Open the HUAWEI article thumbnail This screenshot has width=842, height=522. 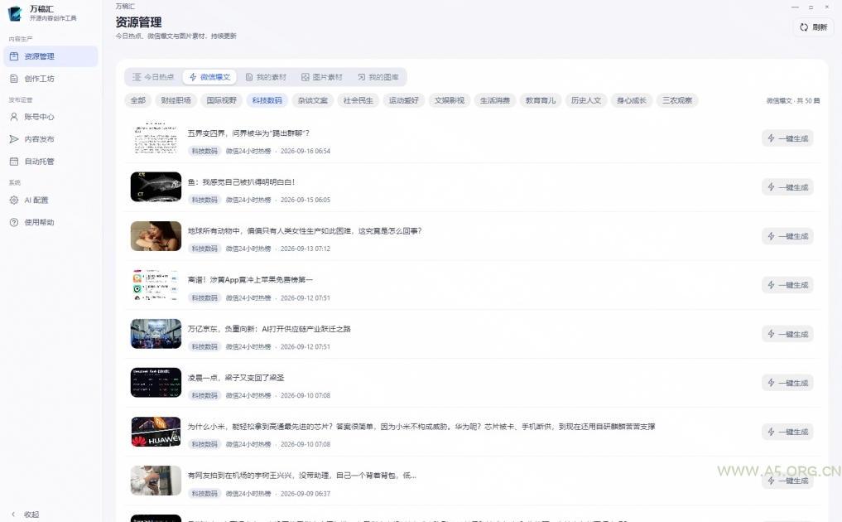156,432
